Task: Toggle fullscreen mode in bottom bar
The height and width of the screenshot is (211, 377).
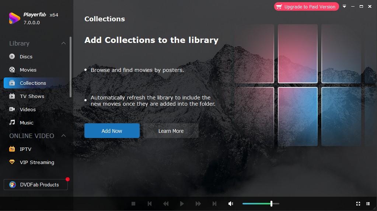Action: pos(358,204)
